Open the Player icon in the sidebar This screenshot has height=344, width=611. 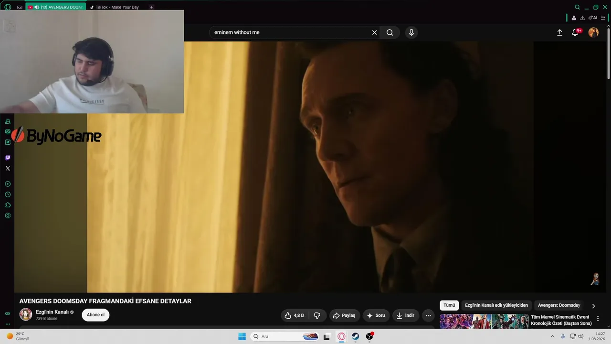(x=8, y=184)
